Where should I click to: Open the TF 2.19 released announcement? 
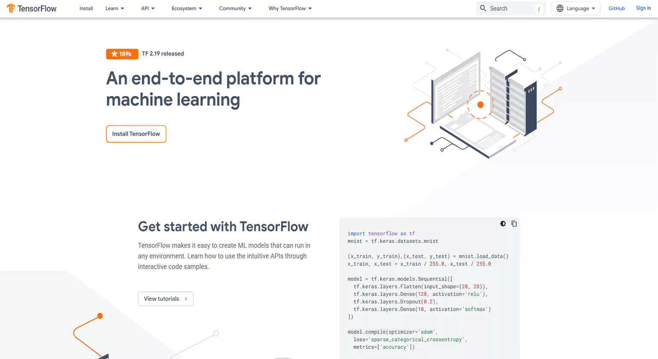(x=163, y=53)
